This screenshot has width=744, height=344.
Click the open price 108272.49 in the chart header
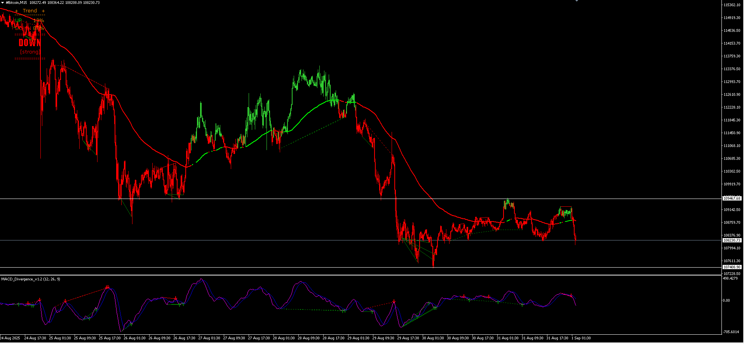tap(38, 3)
